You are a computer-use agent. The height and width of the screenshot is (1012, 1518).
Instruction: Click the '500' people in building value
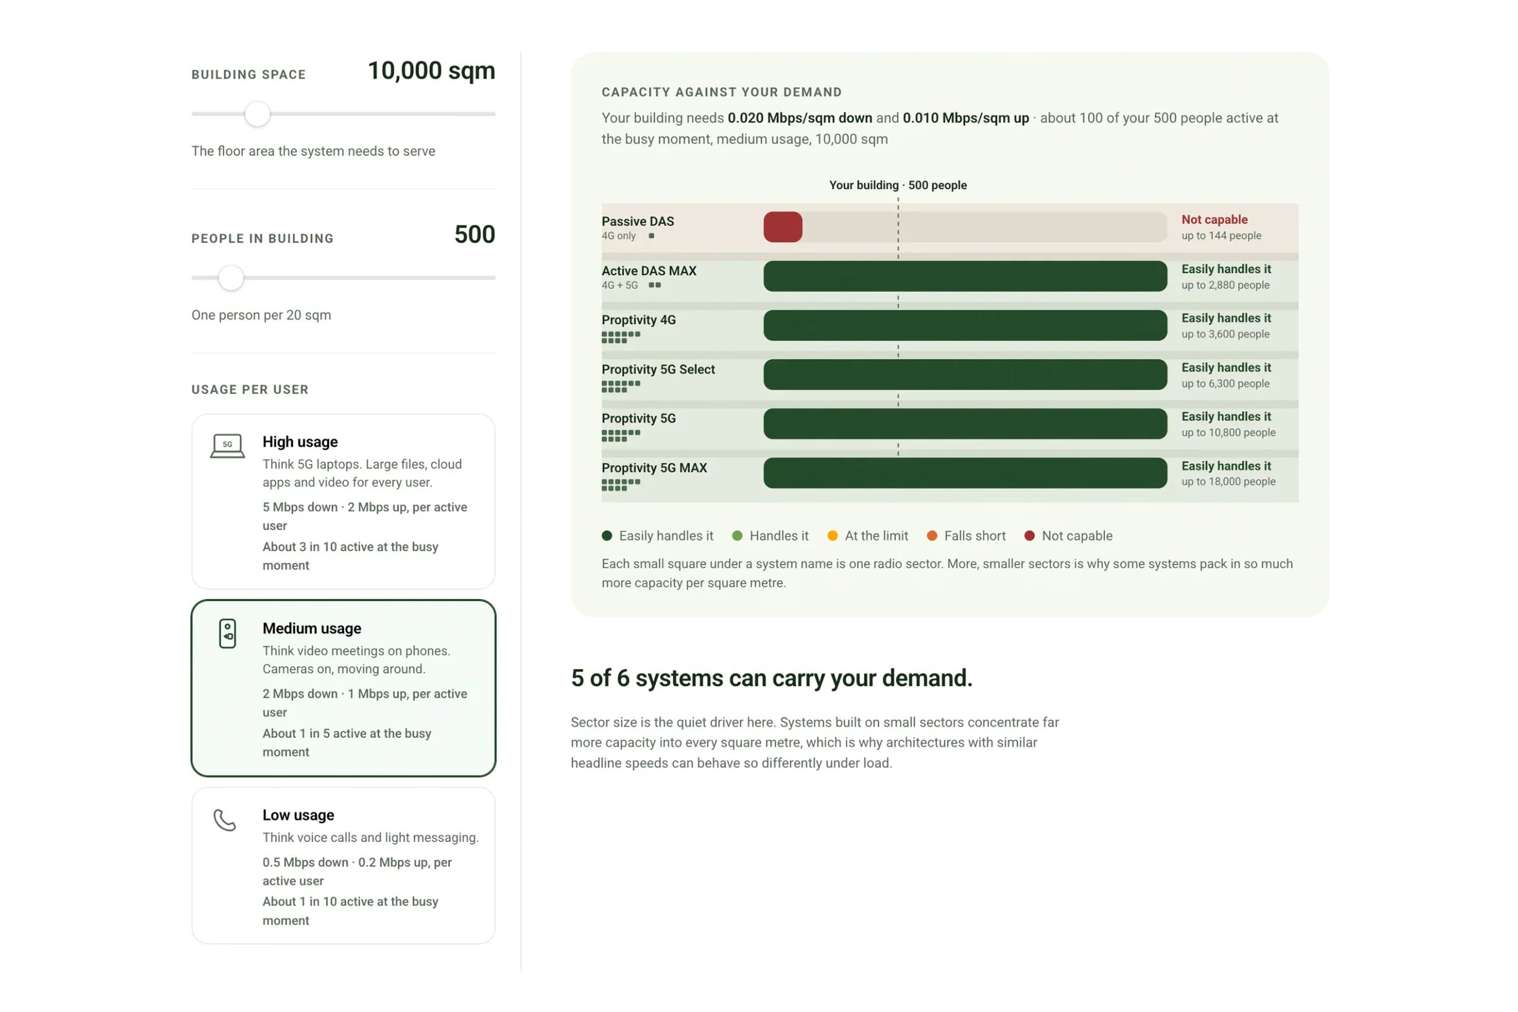(x=474, y=234)
